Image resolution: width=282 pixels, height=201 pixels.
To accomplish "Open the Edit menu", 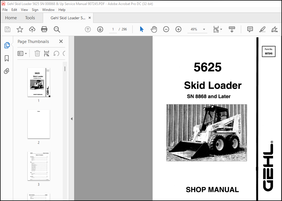I will click(x=14, y=10).
